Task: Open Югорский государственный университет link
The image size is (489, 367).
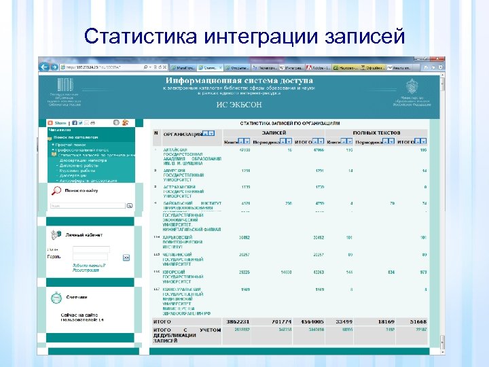Action: pos(183,277)
